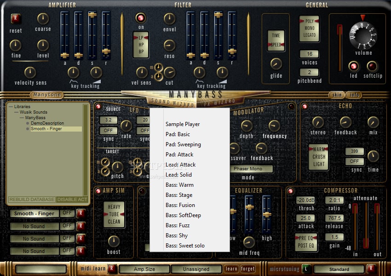Open the HEAVY TUBE CLEAN amp selector
The height and width of the screenshot is (276, 391).
pyautogui.click(x=114, y=214)
